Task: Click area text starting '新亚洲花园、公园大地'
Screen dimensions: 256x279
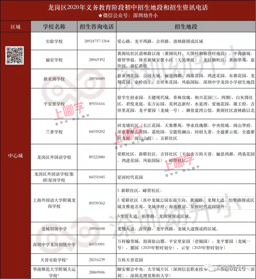Action: [186, 79]
